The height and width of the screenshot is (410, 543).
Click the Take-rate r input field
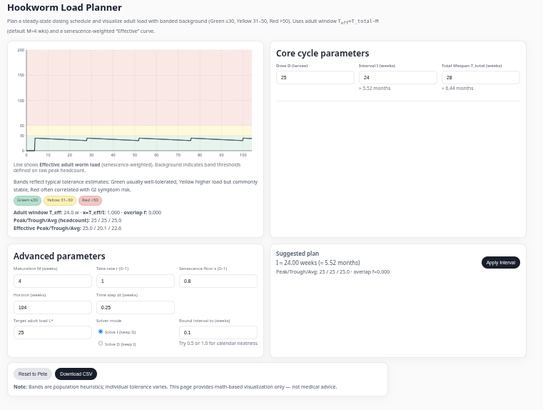pyautogui.click(x=135, y=281)
